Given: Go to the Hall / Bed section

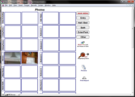Looking at the screenshot, I should 83,23.
